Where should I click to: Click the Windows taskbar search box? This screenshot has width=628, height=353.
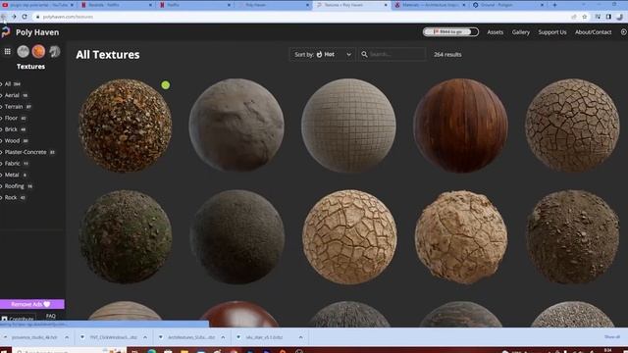[x=69, y=351]
